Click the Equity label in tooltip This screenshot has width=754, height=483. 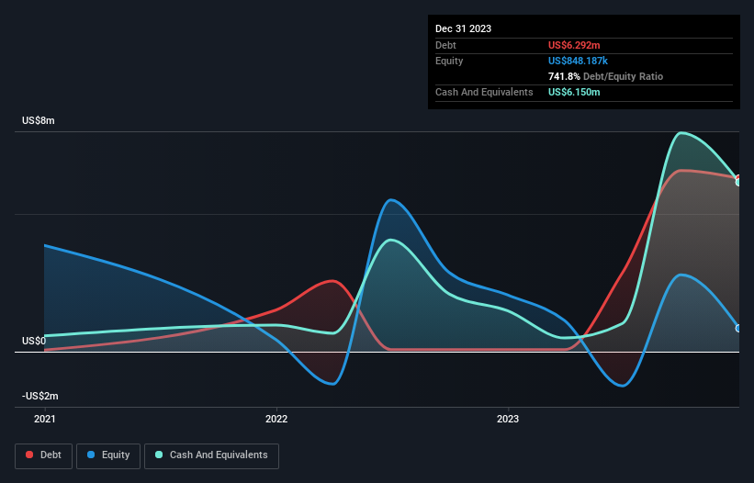[449, 61]
